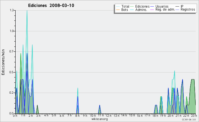Click the 11 h tick label
Screen dimensions: 199x122
pyautogui.click(x=101, y=115)
